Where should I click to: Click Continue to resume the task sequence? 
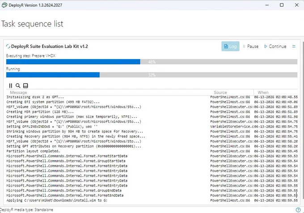[275, 47]
